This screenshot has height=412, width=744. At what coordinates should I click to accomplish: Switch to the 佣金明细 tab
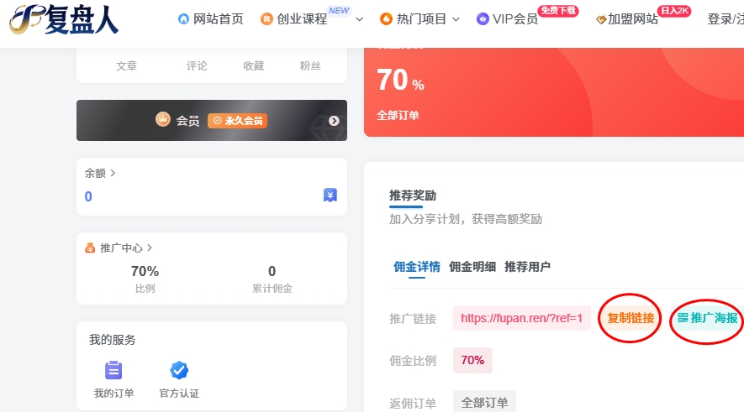click(x=472, y=267)
